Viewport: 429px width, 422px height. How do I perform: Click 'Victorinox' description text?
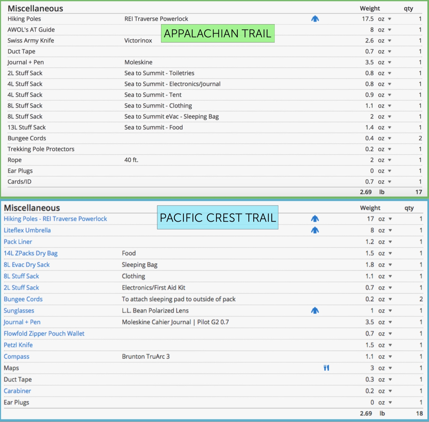point(138,41)
